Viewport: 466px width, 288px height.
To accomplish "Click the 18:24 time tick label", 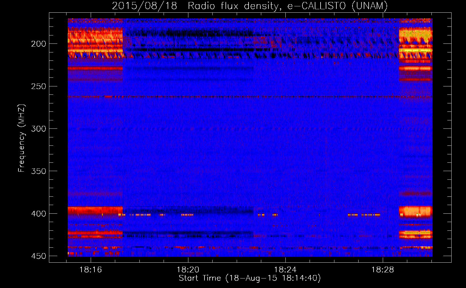I will click(x=285, y=270).
